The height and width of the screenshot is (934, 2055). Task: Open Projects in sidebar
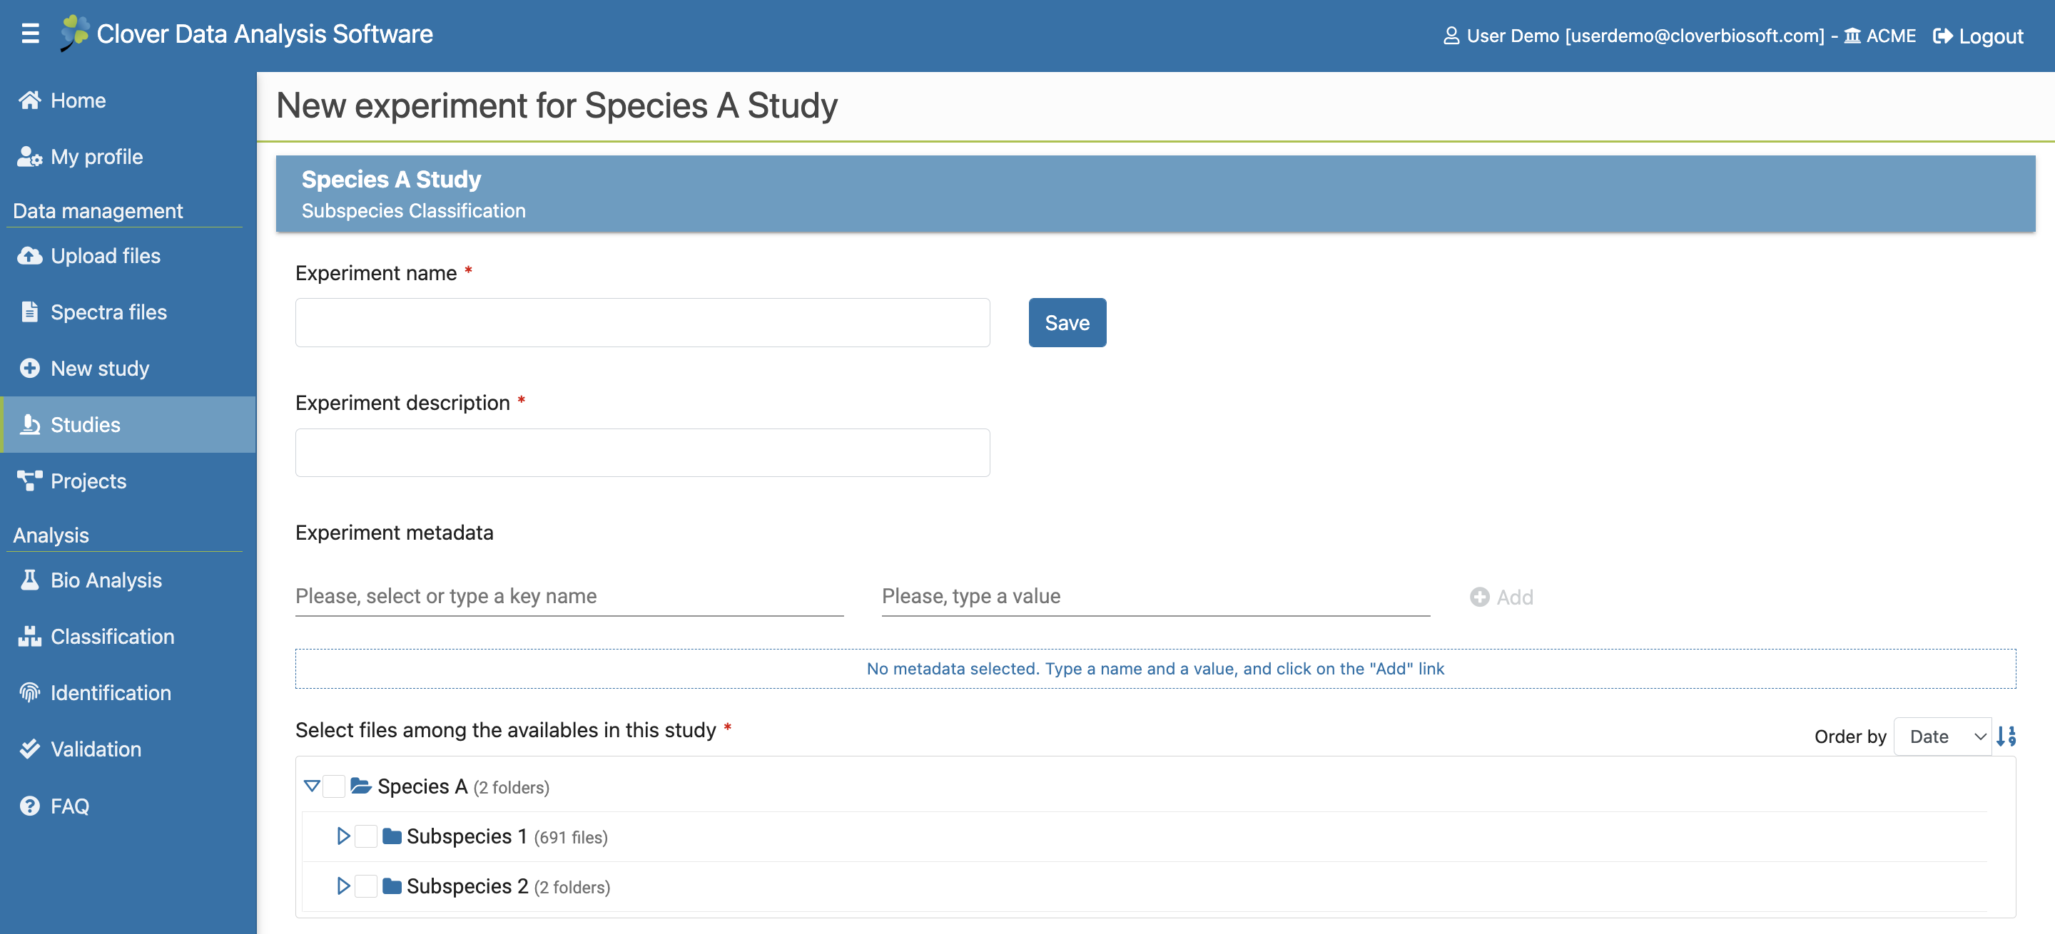[128, 481]
